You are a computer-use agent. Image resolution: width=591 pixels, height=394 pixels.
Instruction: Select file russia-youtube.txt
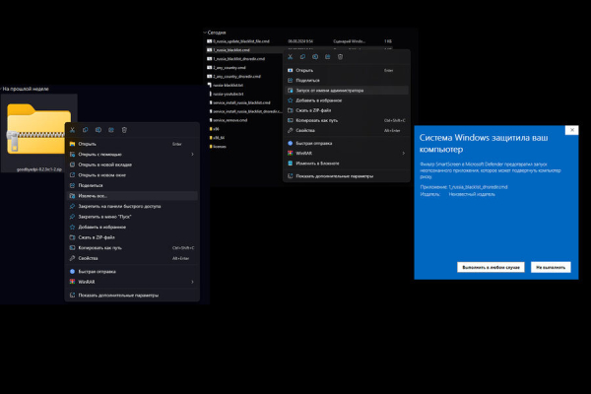click(227, 94)
